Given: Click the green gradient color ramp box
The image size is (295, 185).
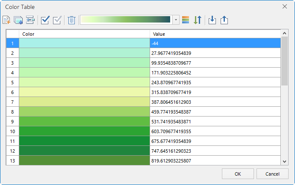Looking at the screenshot, I should click(x=127, y=20).
